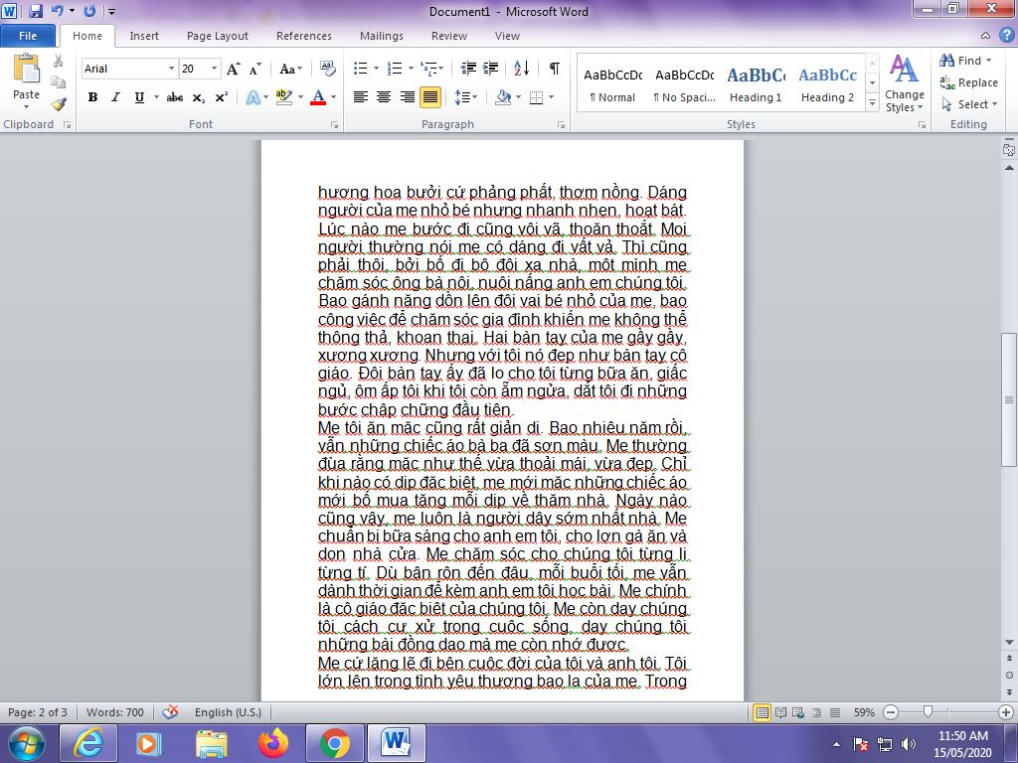Click the Superscript icon
Screen dimensions: 1018x763
pos(222,97)
